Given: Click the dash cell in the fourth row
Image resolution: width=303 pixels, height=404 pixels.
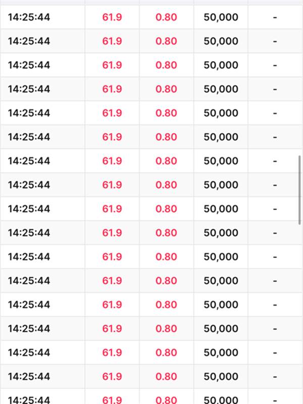Looking at the screenshot, I should (275, 89).
